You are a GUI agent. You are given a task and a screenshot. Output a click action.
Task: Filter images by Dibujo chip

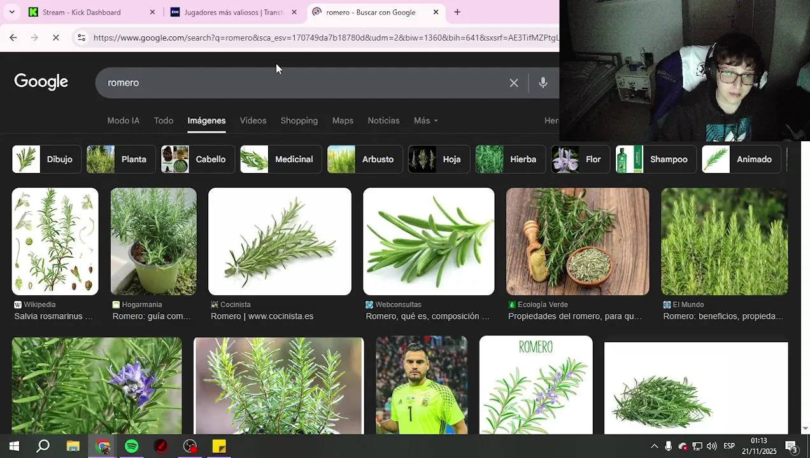pos(46,159)
